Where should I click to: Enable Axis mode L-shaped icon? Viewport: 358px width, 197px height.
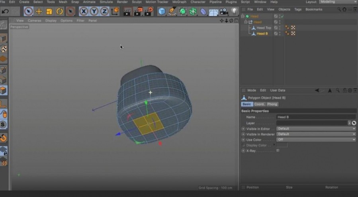pyautogui.click(x=3, y=104)
